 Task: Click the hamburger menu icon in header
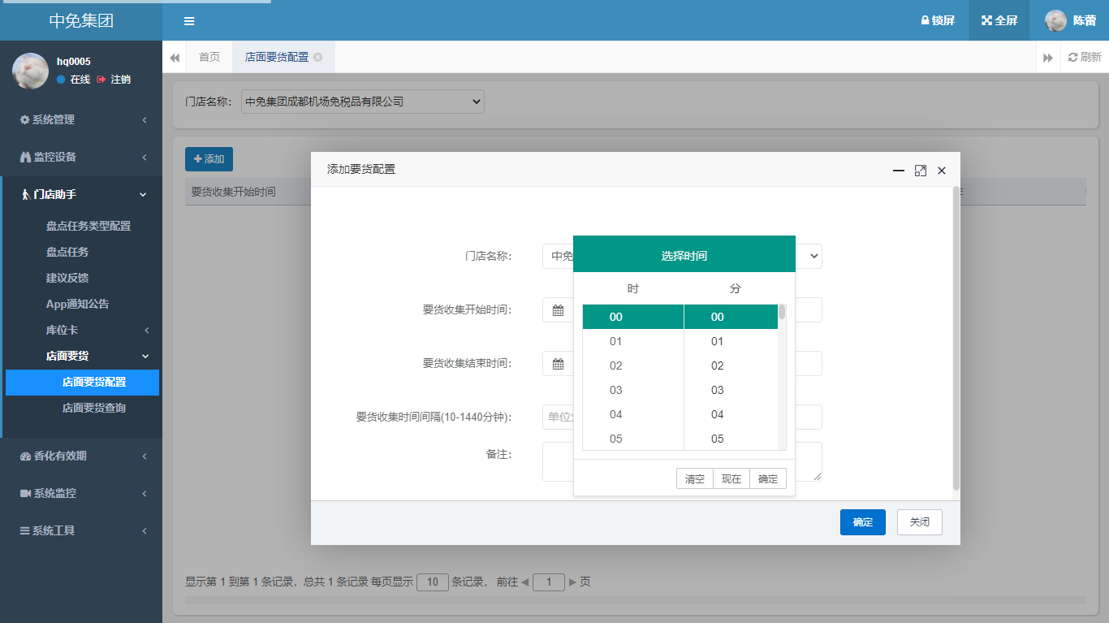pyautogui.click(x=189, y=21)
